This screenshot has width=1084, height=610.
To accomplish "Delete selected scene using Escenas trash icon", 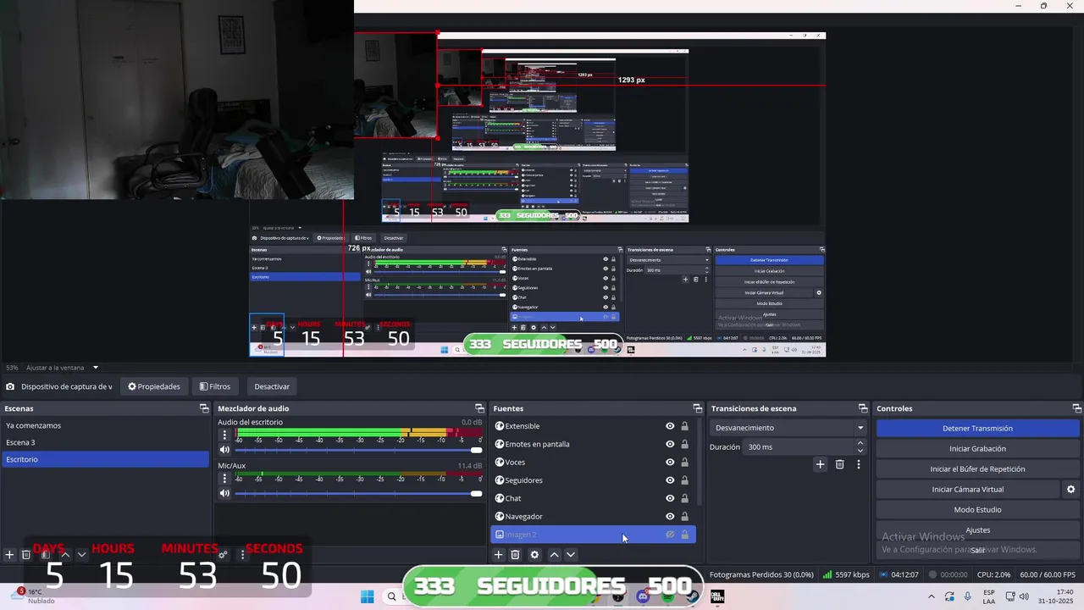I will tap(26, 555).
